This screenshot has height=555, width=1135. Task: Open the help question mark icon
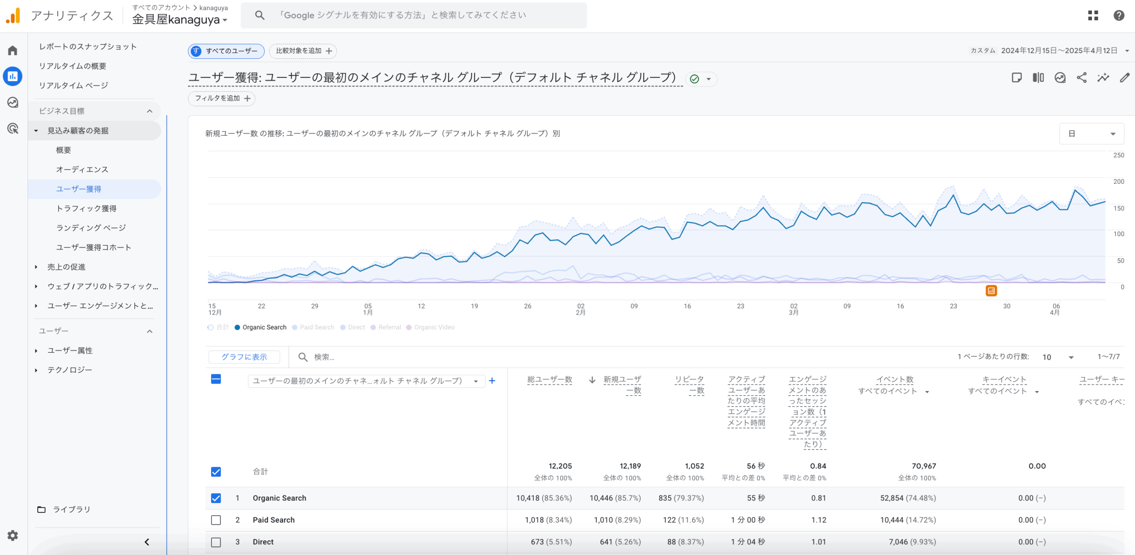[x=1119, y=16]
